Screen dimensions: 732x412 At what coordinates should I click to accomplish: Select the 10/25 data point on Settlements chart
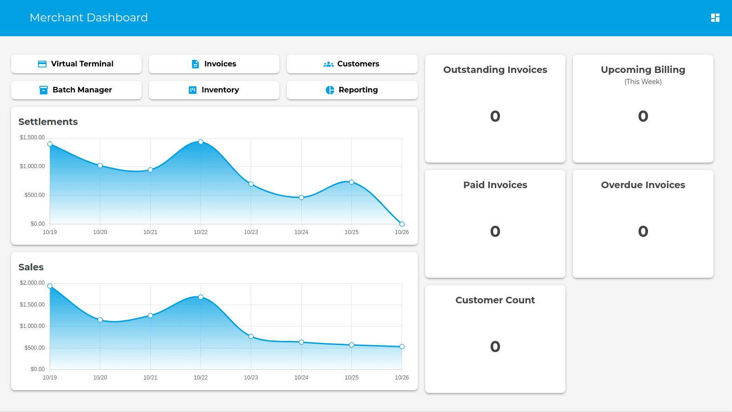coord(351,182)
